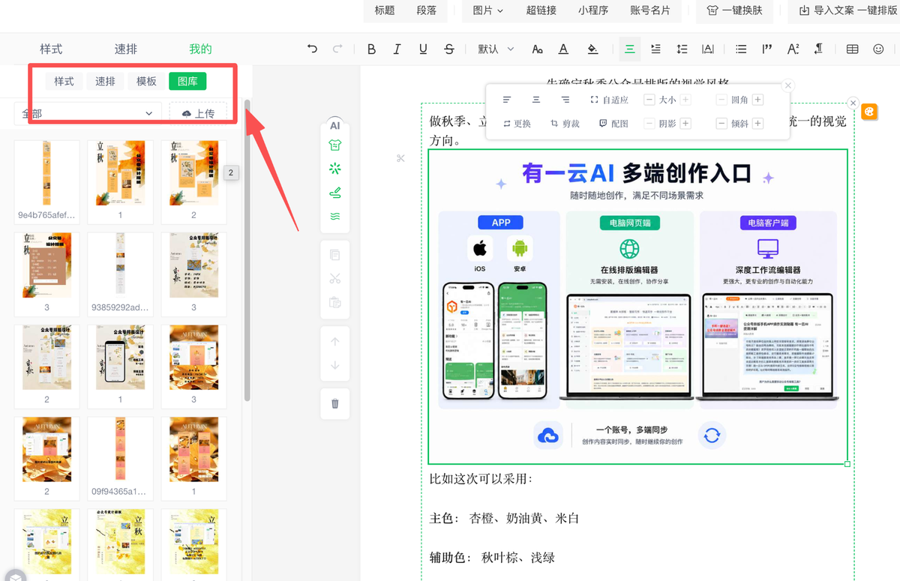Select the green brush icon

335,193
